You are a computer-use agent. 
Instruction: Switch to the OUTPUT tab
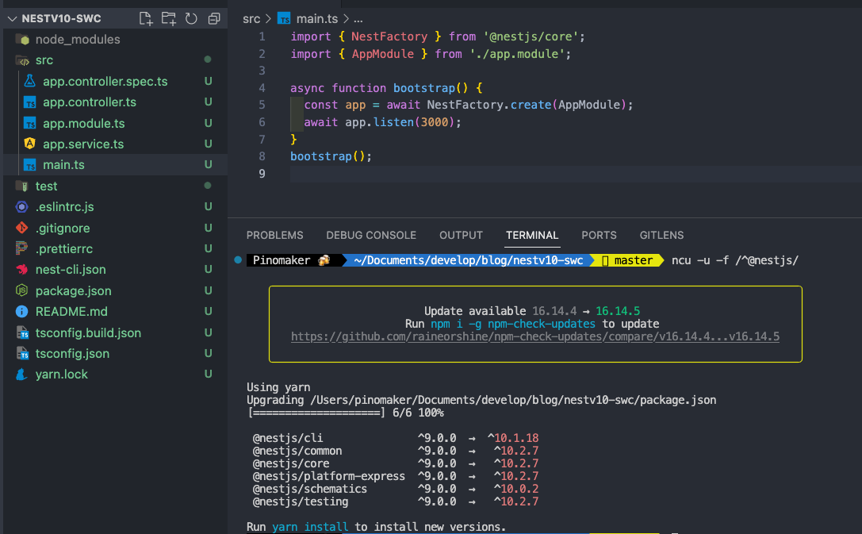pyautogui.click(x=461, y=236)
